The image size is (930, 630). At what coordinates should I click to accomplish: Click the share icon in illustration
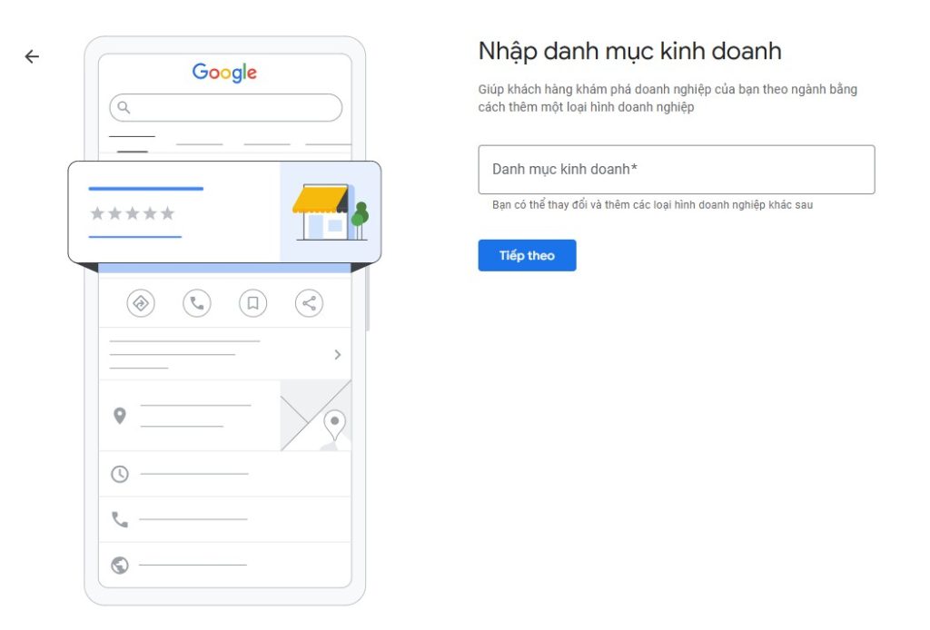tap(309, 303)
